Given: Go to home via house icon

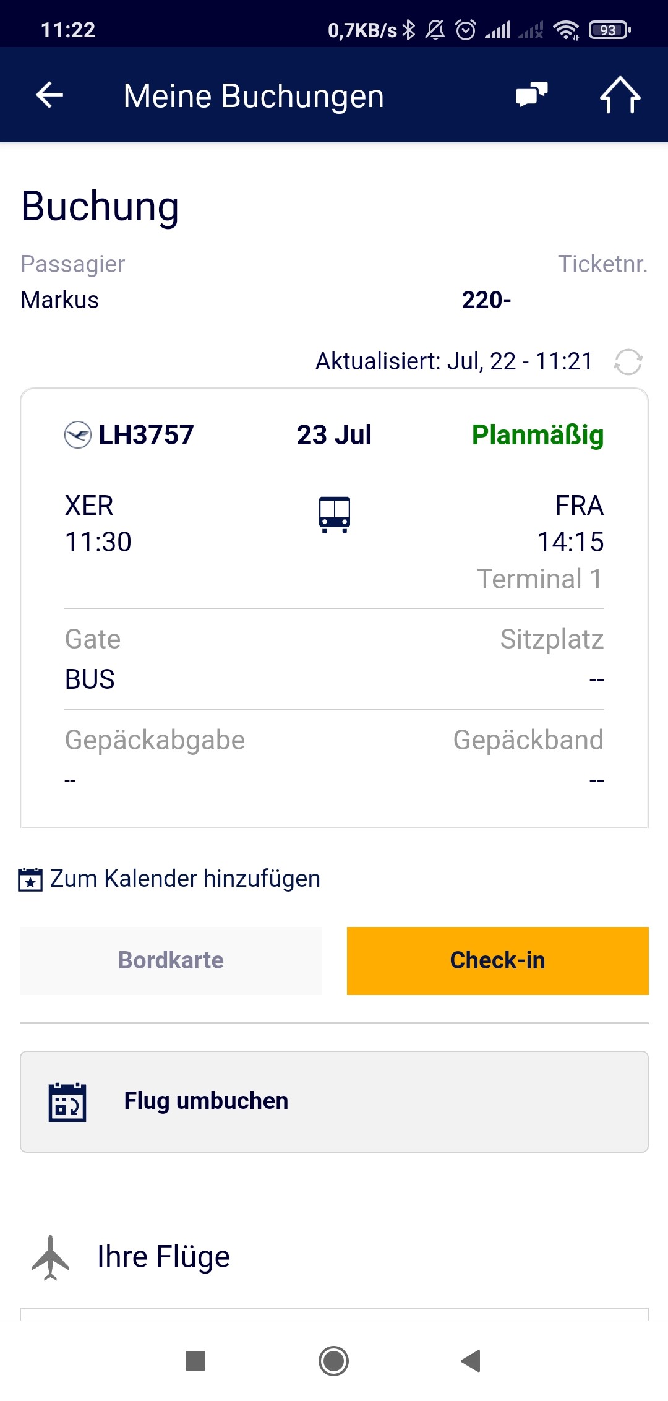Looking at the screenshot, I should pos(620,95).
